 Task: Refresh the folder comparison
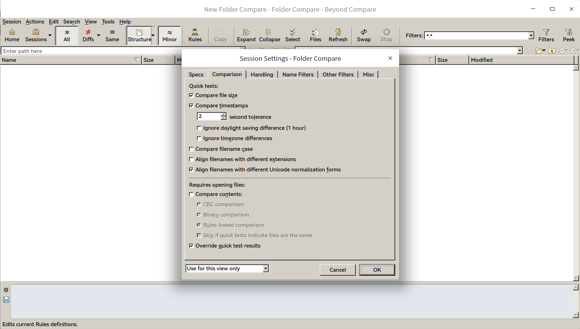coord(338,36)
